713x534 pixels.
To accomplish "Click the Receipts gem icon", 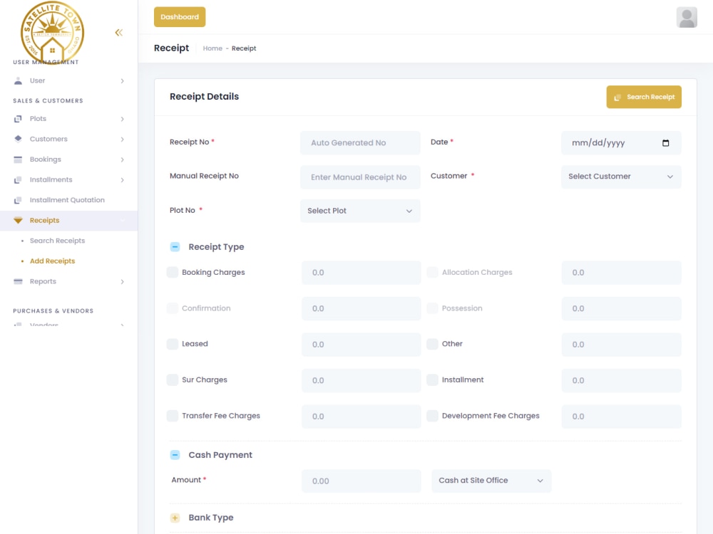I will (18, 220).
